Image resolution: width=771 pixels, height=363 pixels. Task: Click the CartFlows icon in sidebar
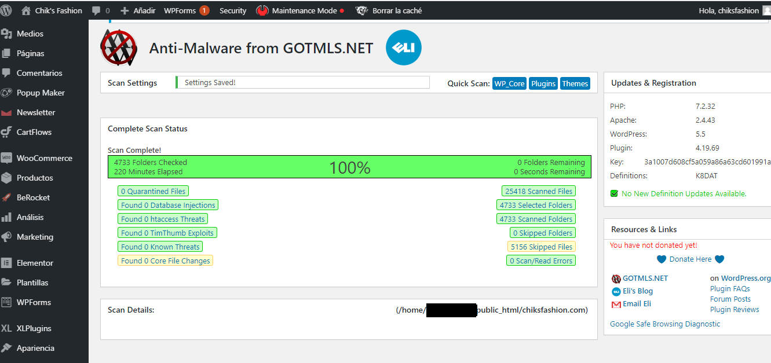pos(7,132)
